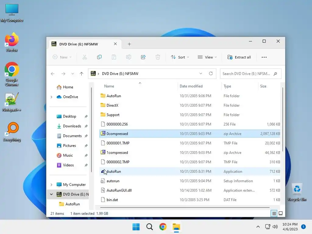Collapse DVD Drive (E:) tree node
Image resolution: width=312 pixels, height=234 pixels.
[x=51, y=194]
